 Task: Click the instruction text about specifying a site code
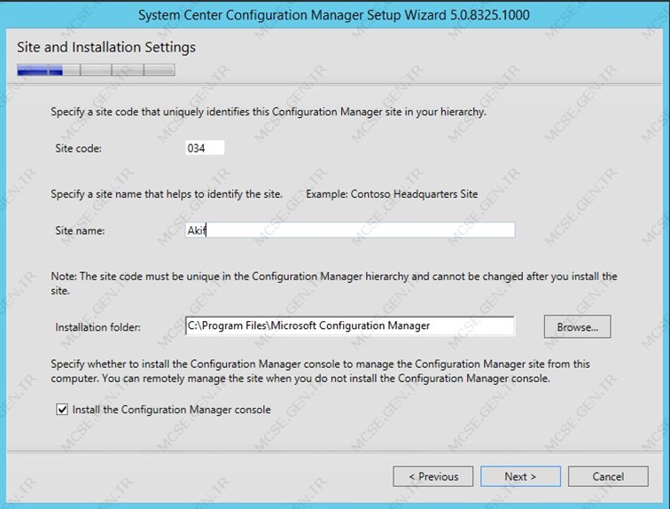[x=269, y=112]
